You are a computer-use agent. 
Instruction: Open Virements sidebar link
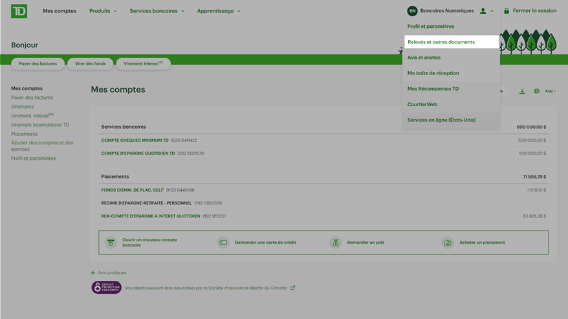pos(23,107)
